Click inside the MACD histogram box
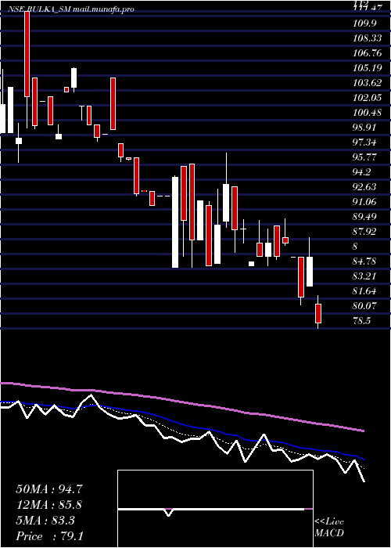 (215, 509)
